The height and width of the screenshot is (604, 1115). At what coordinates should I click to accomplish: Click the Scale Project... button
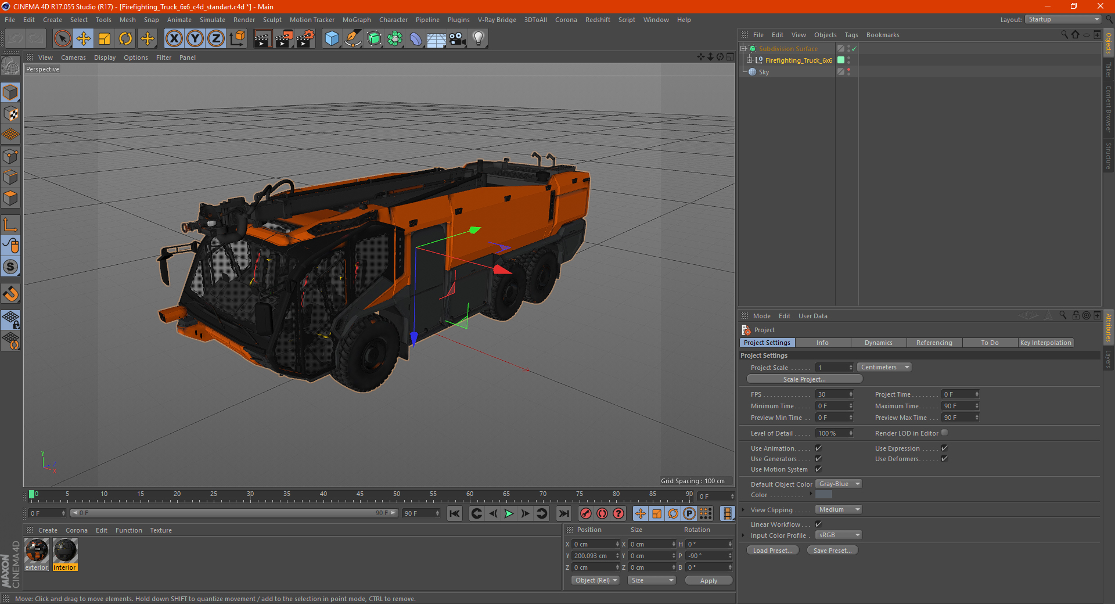(804, 379)
